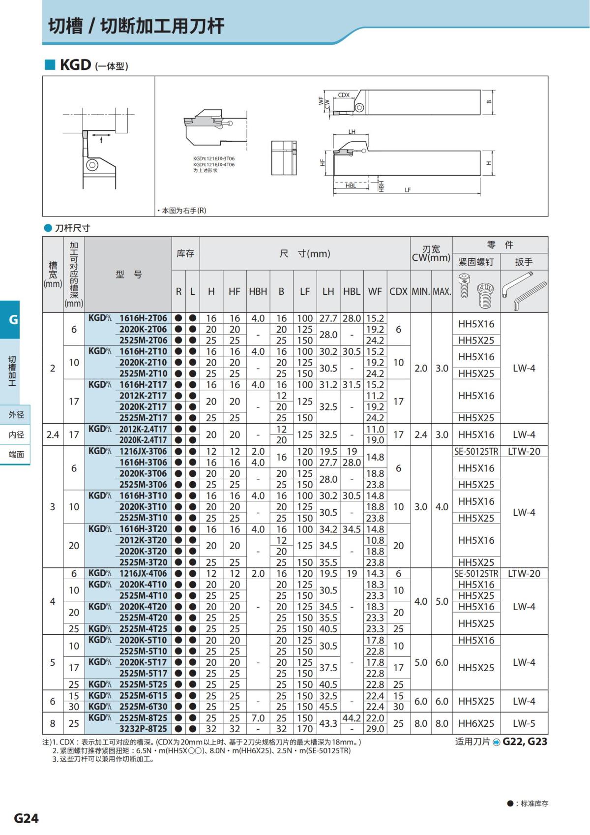Click the 槽宽(mm) column header
Image resolution: width=590 pixels, height=835 pixels.
click(x=53, y=275)
